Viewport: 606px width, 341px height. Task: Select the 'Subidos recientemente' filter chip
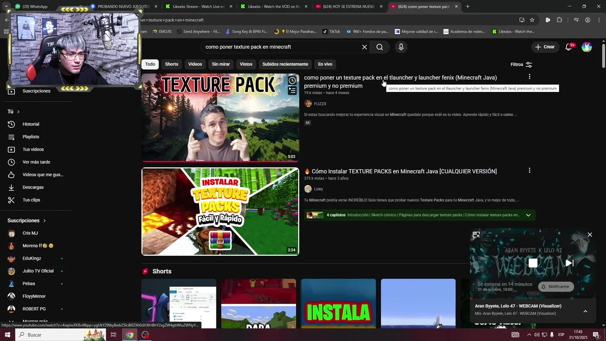[x=285, y=64]
